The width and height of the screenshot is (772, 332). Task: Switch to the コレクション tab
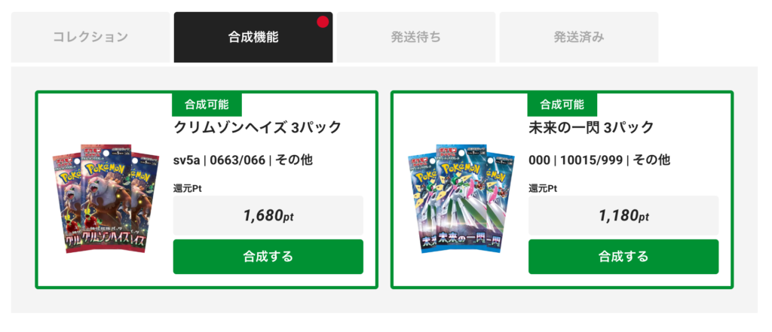pyautogui.click(x=90, y=38)
